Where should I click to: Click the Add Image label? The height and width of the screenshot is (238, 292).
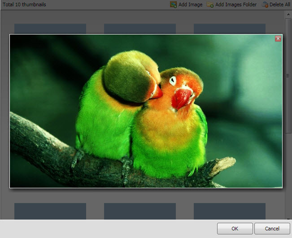190,4
